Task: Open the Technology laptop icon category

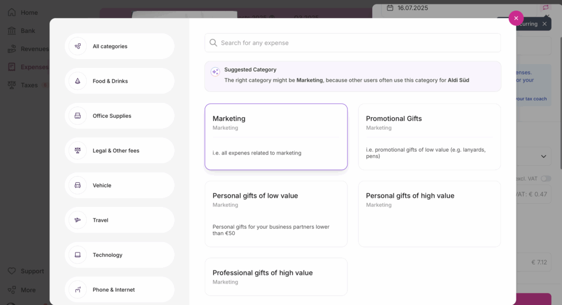Action: coord(77,255)
